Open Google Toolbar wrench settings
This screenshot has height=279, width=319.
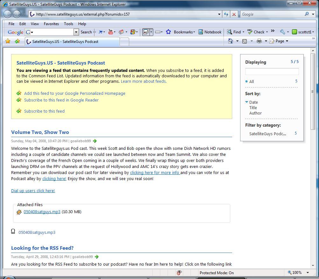point(282,32)
